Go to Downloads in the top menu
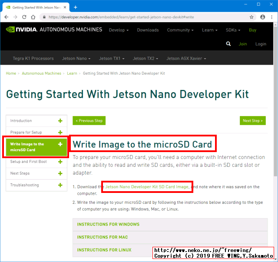Screen dimensions: 278x262 click(148, 30)
